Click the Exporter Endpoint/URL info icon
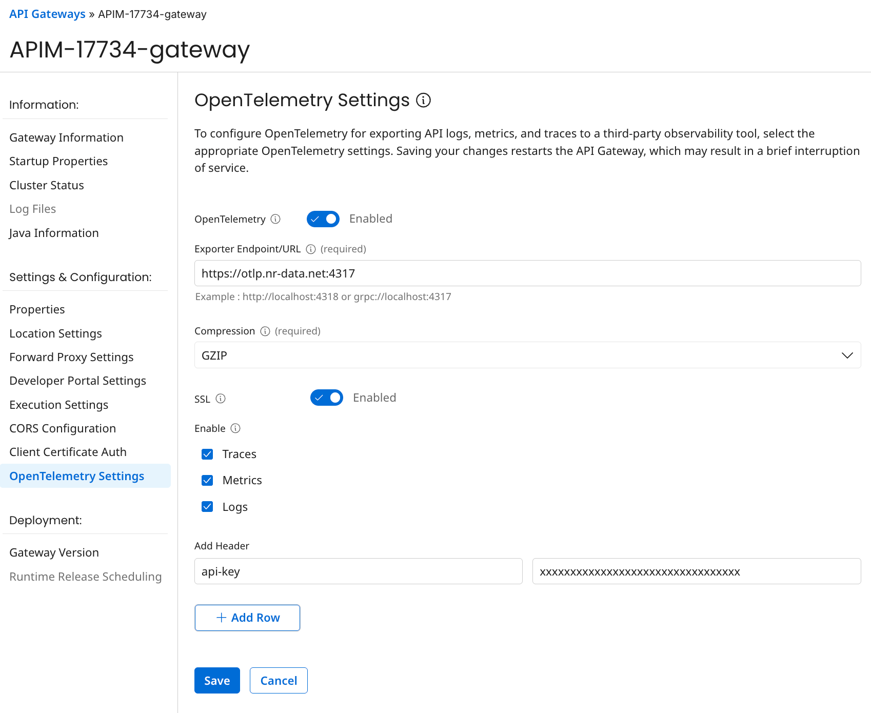 pyautogui.click(x=311, y=249)
